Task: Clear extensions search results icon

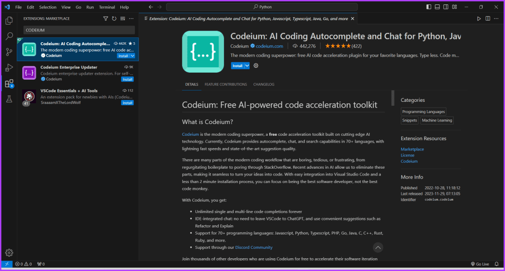Action: [123, 19]
